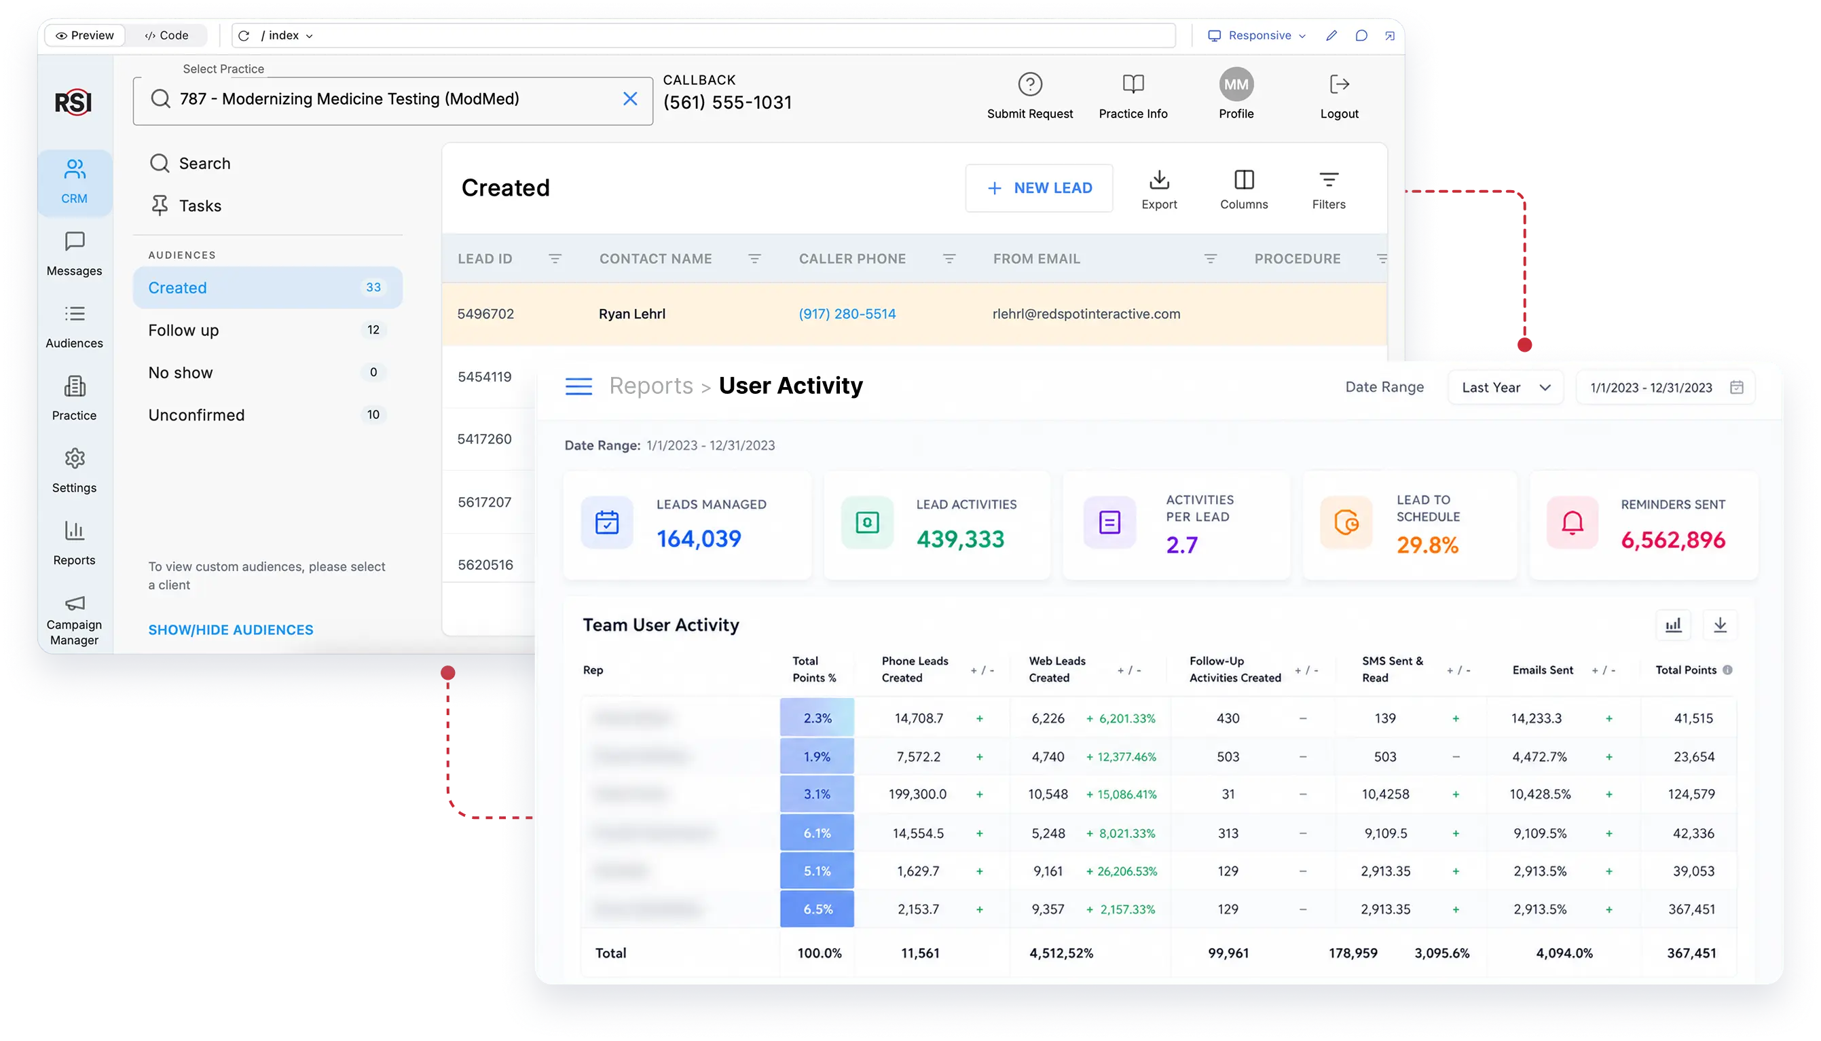Click the refresh icon beside /index
This screenshot has width=1821, height=1041.
click(x=244, y=35)
